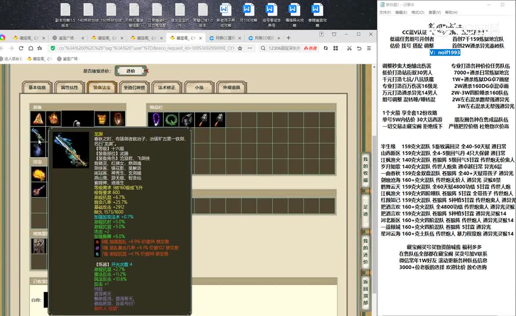
Task: Reload the current browser page
Action: pos(21,48)
